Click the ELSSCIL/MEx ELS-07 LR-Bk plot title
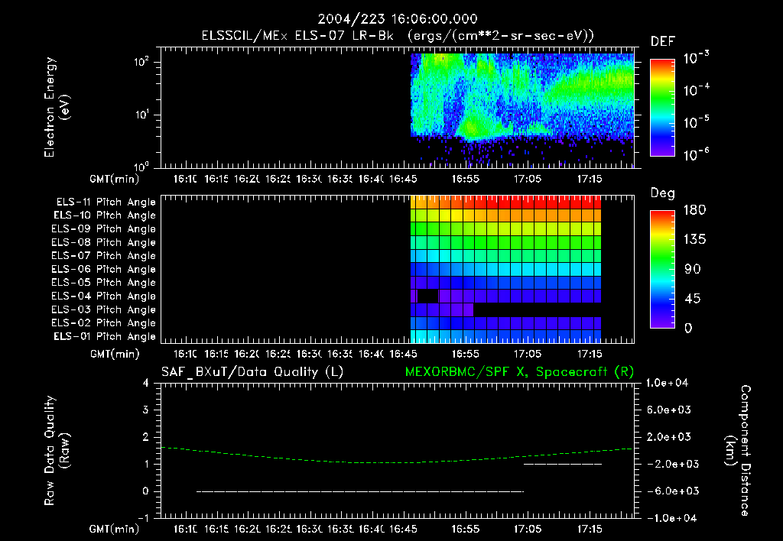This screenshot has width=783, height=541. click(398, 36)
